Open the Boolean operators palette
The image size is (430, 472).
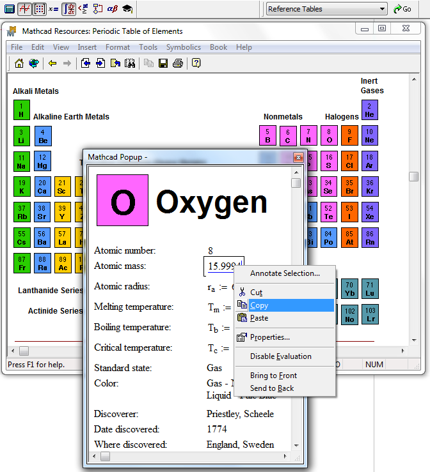click(83, 9)
